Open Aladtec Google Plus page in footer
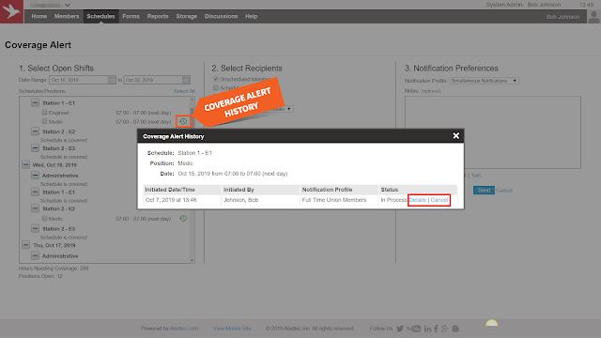 444,329
